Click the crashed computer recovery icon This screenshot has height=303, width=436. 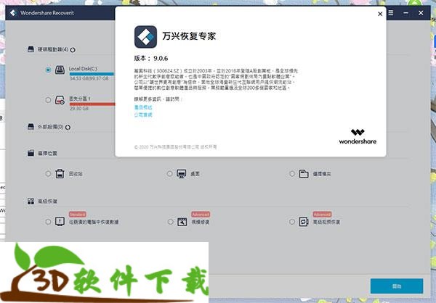coord(60,221)
